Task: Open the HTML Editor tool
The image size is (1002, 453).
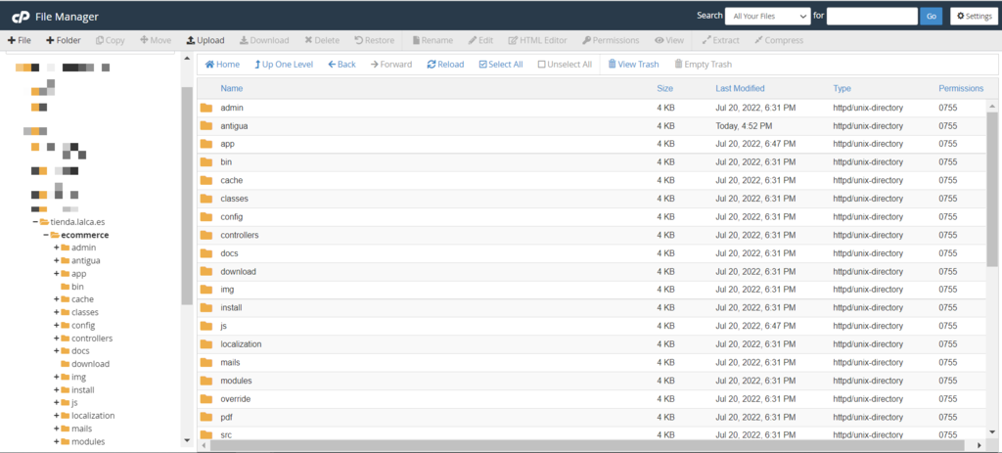Action: (x=537, y=40)
